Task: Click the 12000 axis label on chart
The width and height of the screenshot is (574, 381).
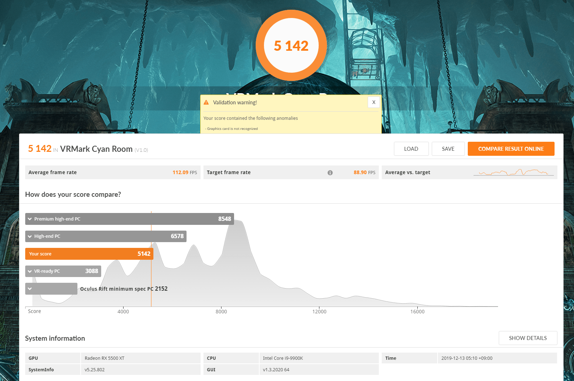Action: point(319,312)
